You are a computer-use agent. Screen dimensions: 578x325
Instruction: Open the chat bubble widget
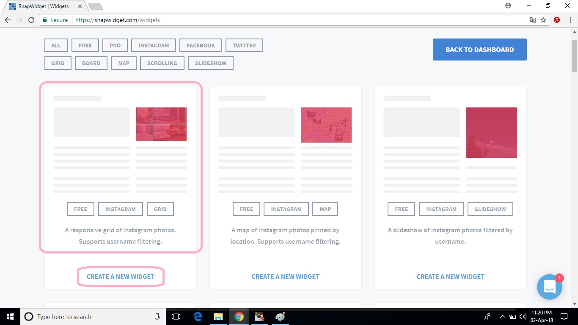[x=549, y=287]
